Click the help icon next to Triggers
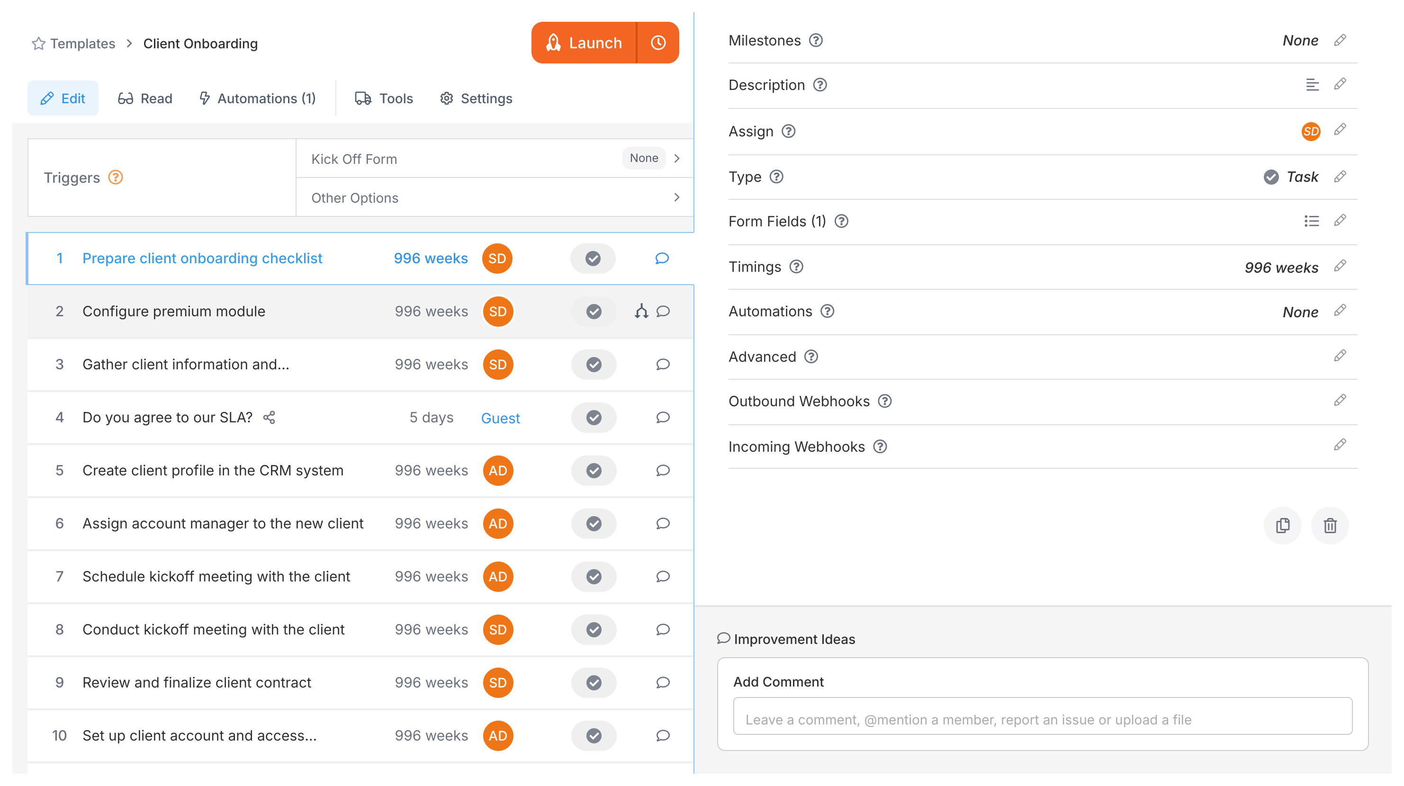 [116, 178]
